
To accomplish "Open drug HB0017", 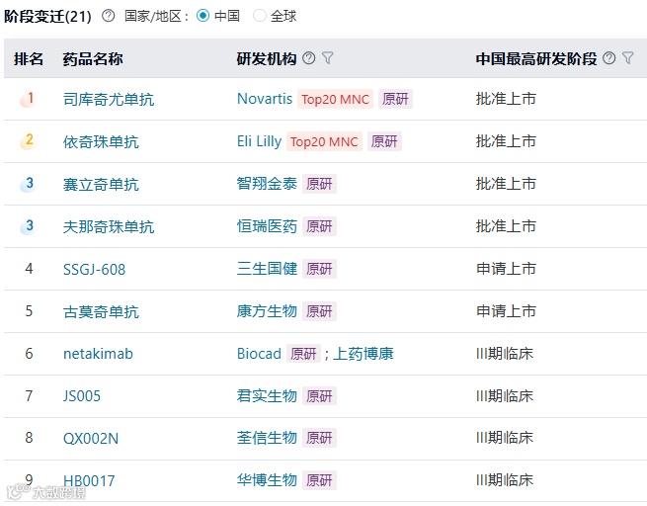I will pyautogui.click(x=89, y=481).
